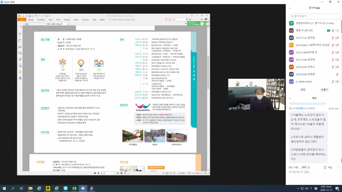Show hidden system tray icons chevron
This screenshot has width=342, height=192.
(298, 188)
